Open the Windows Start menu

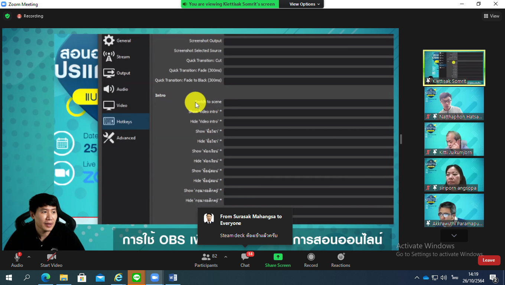click(x=9, y=278)
